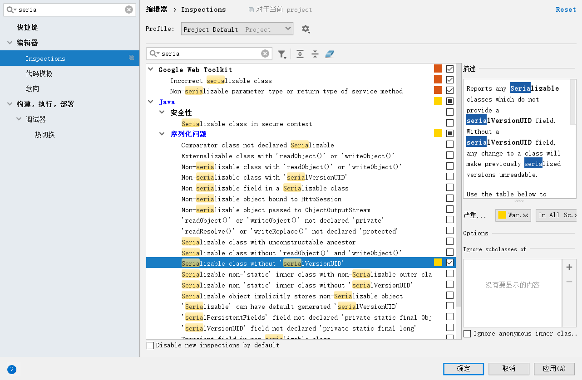
Task: Open profile gear settings menu
Action: 306,29
